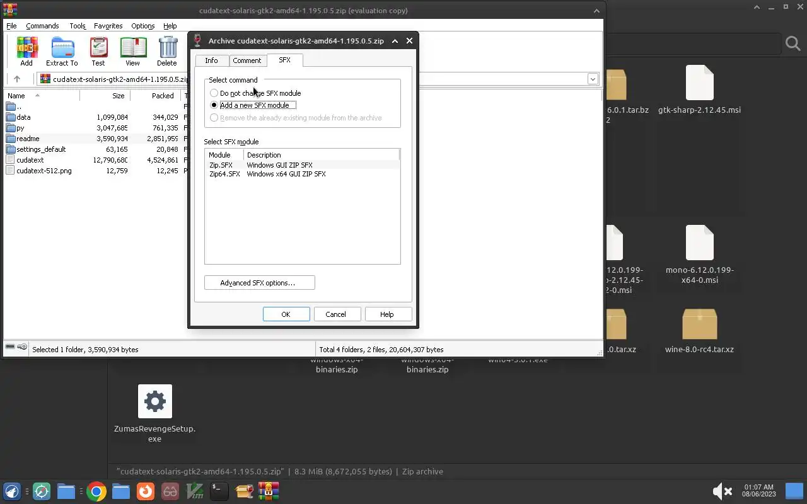Click the Description column header

(x=322, y=155)
